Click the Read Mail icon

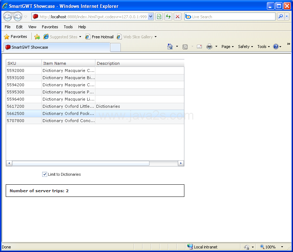pyautogui.click(x=199, y=47)
